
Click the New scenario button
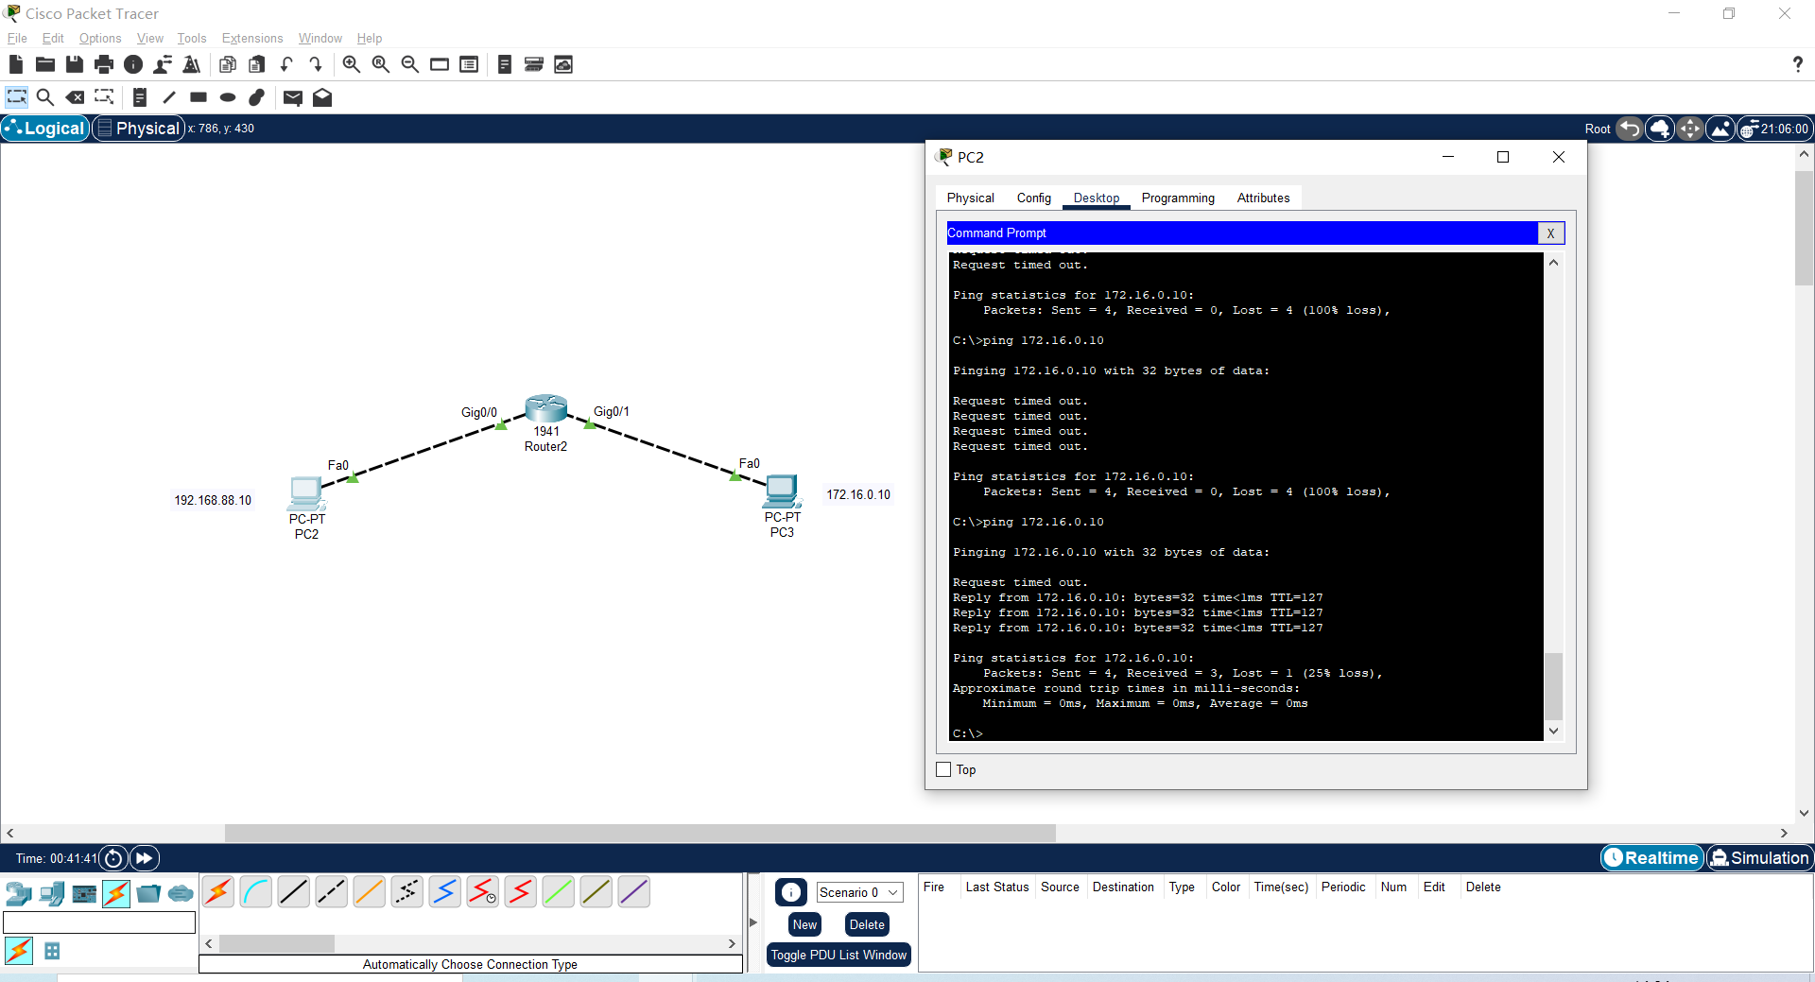[x=804, y=924]
